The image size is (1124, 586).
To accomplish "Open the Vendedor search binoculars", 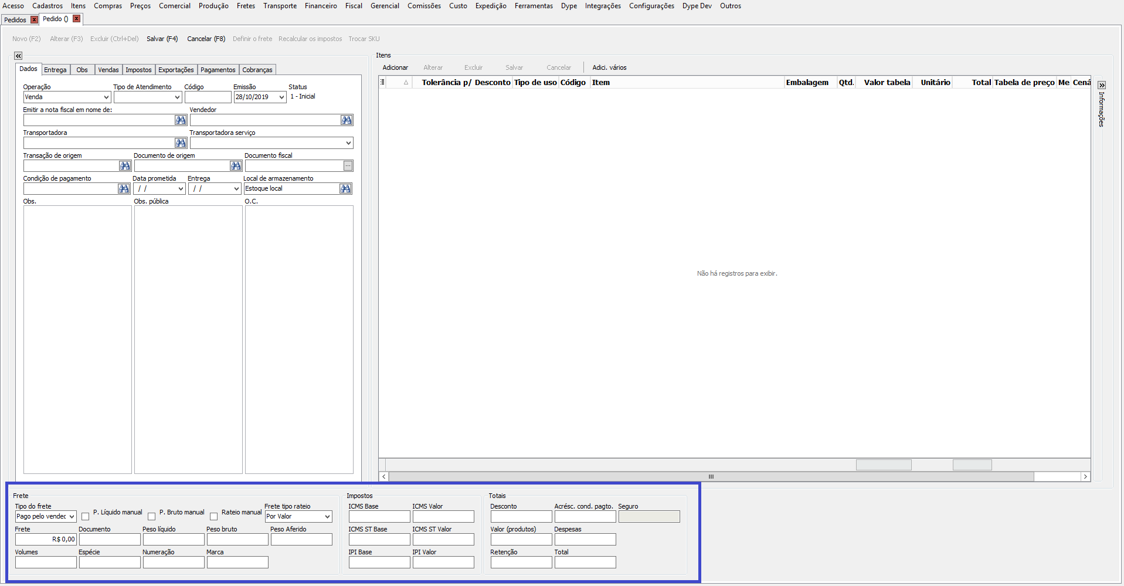I will click(x=347, y=120).
